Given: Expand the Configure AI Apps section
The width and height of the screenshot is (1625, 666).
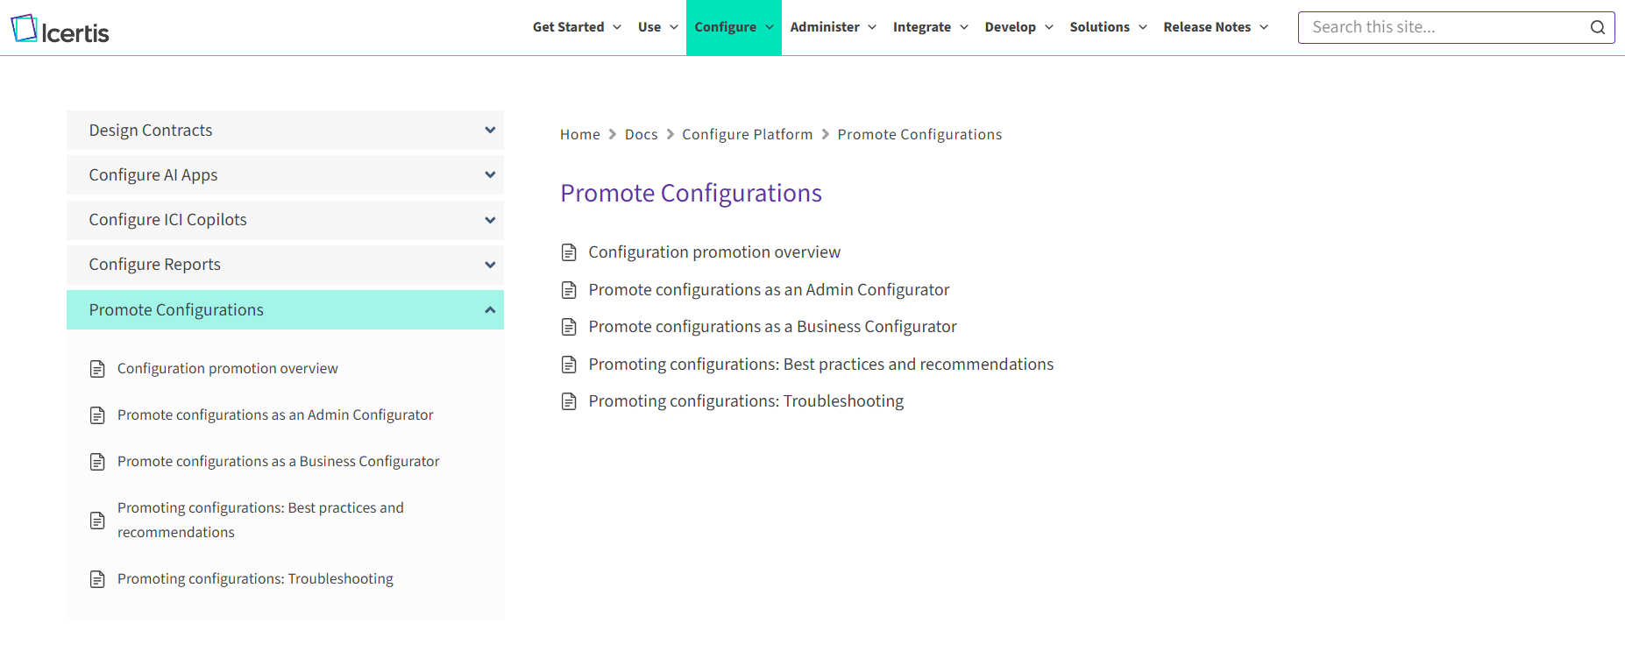Looking at the screenshot, I should click(490, 175).
